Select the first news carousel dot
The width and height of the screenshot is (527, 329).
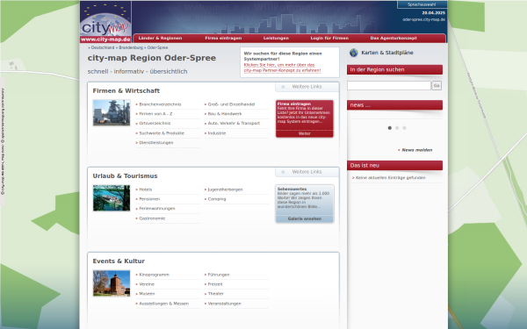click(x=389, y=128)
